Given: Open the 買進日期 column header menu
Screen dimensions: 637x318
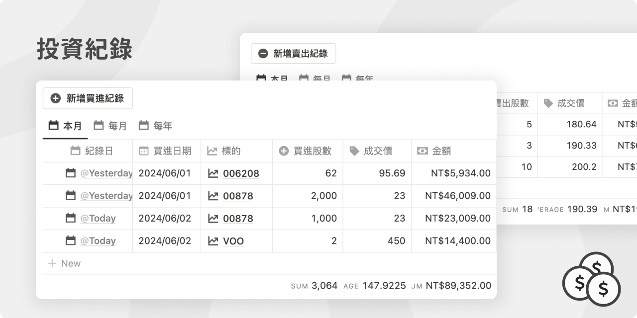Looking at the screenshot, I should (166, 151).
